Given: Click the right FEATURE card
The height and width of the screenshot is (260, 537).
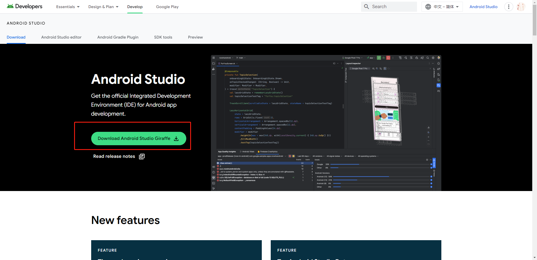Looking at the screenshot, I should point(356,250).
